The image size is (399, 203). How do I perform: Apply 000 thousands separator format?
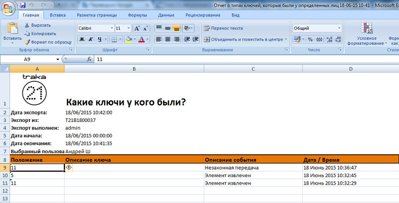tap(319, 39)
